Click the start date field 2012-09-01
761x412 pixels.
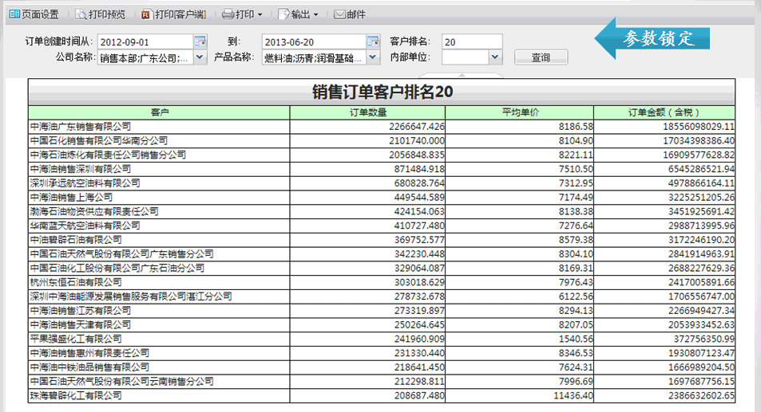click(x=145, y=41)
